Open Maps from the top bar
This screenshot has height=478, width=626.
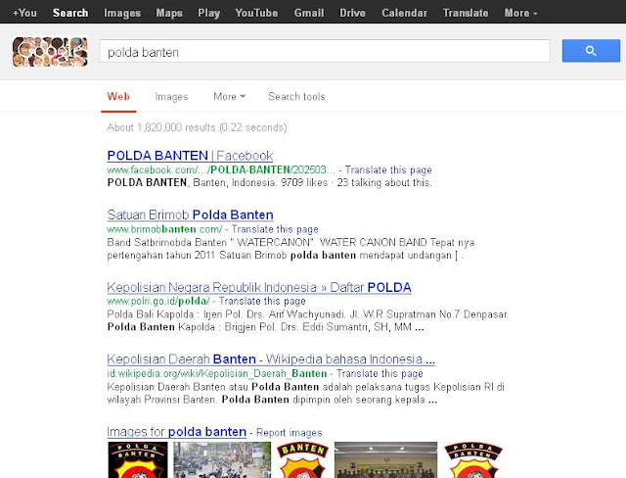pyautogui.click(x=169, y=13)
